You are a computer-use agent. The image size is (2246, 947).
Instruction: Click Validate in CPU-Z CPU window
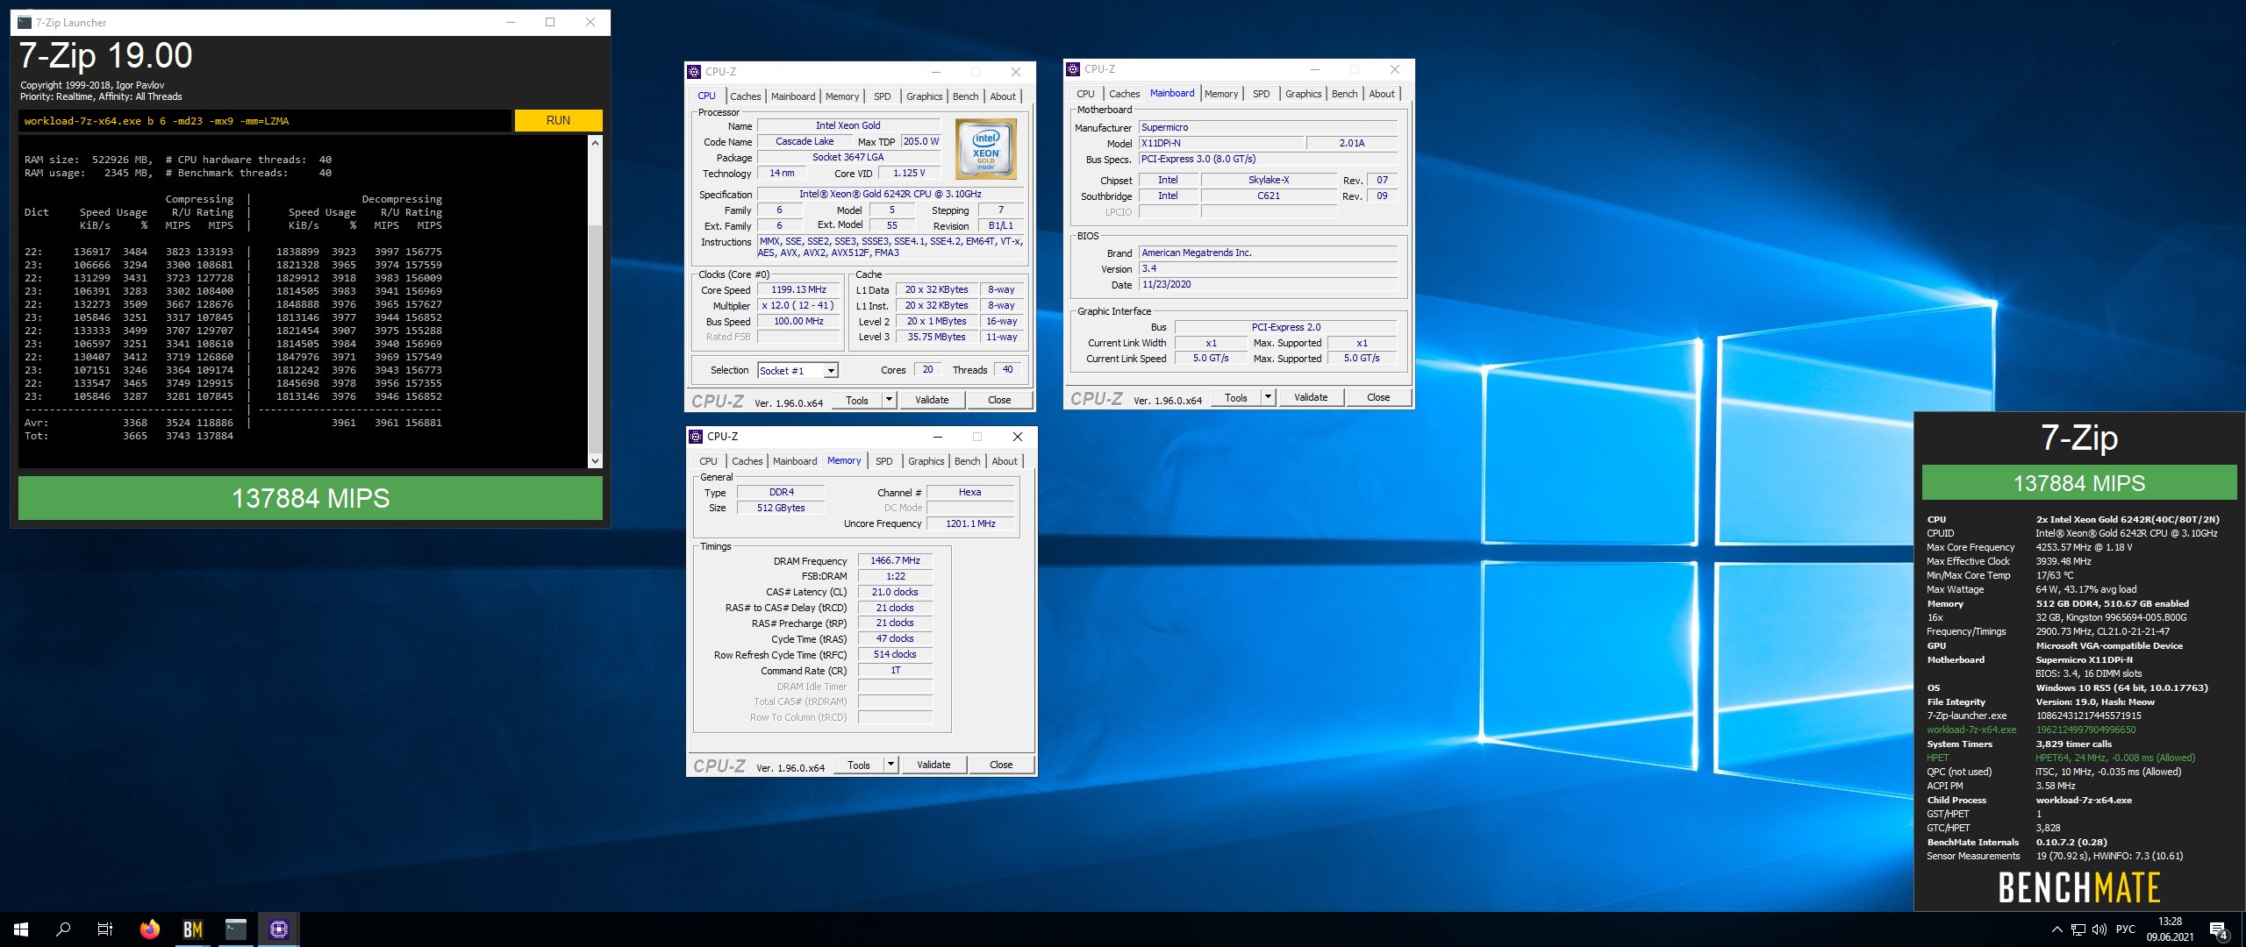tap(932, 400)
